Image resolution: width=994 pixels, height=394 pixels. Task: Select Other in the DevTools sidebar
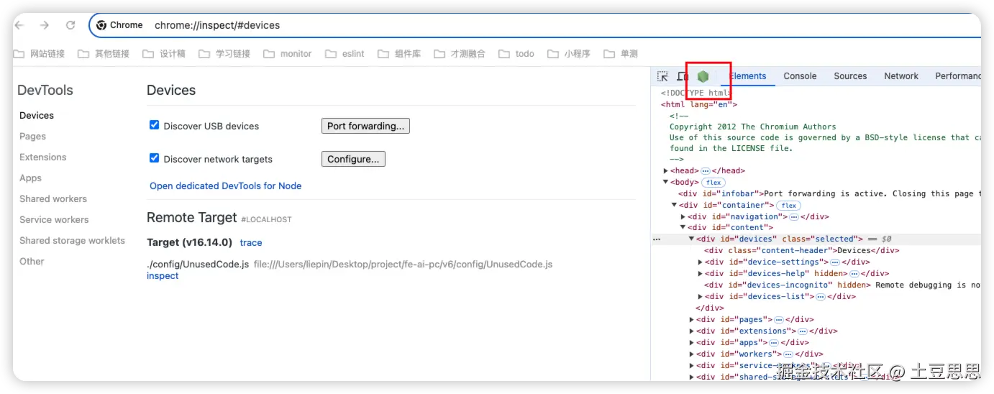pos(32,261)
